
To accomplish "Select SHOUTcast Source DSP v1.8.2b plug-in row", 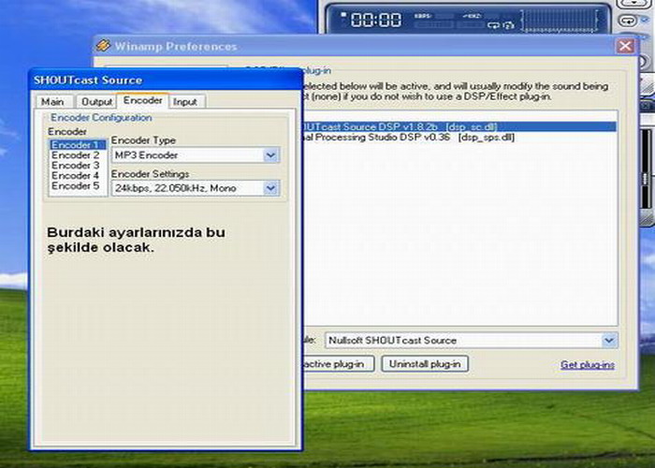I will (459, 126).
